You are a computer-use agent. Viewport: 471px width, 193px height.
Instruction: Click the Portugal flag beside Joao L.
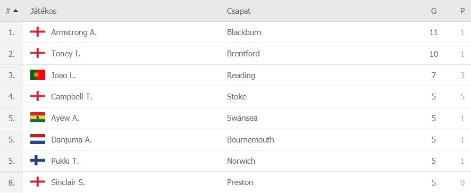pyautogui.click(x=38, y=75)
